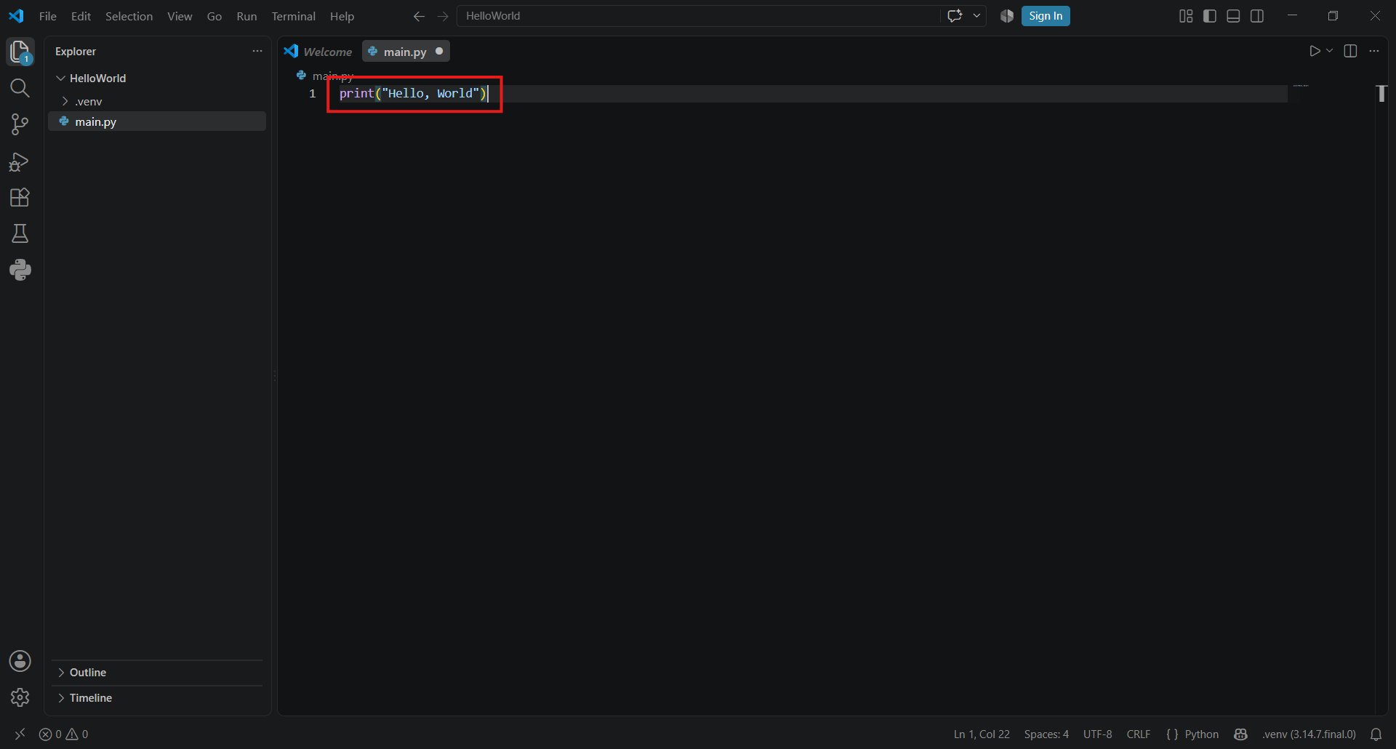Select main.py in the Explorer tree
The height and width of the screenshot is (749, 1396).
click(x=156, y=121)
